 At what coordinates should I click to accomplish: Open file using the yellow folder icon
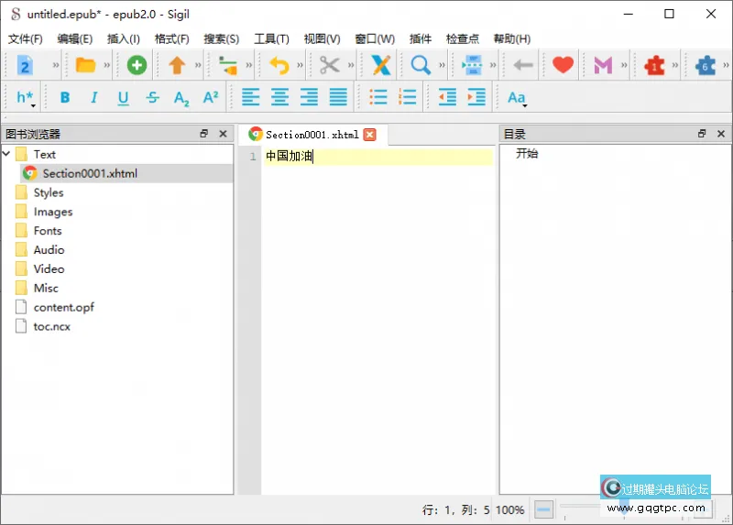coord(85,65)
